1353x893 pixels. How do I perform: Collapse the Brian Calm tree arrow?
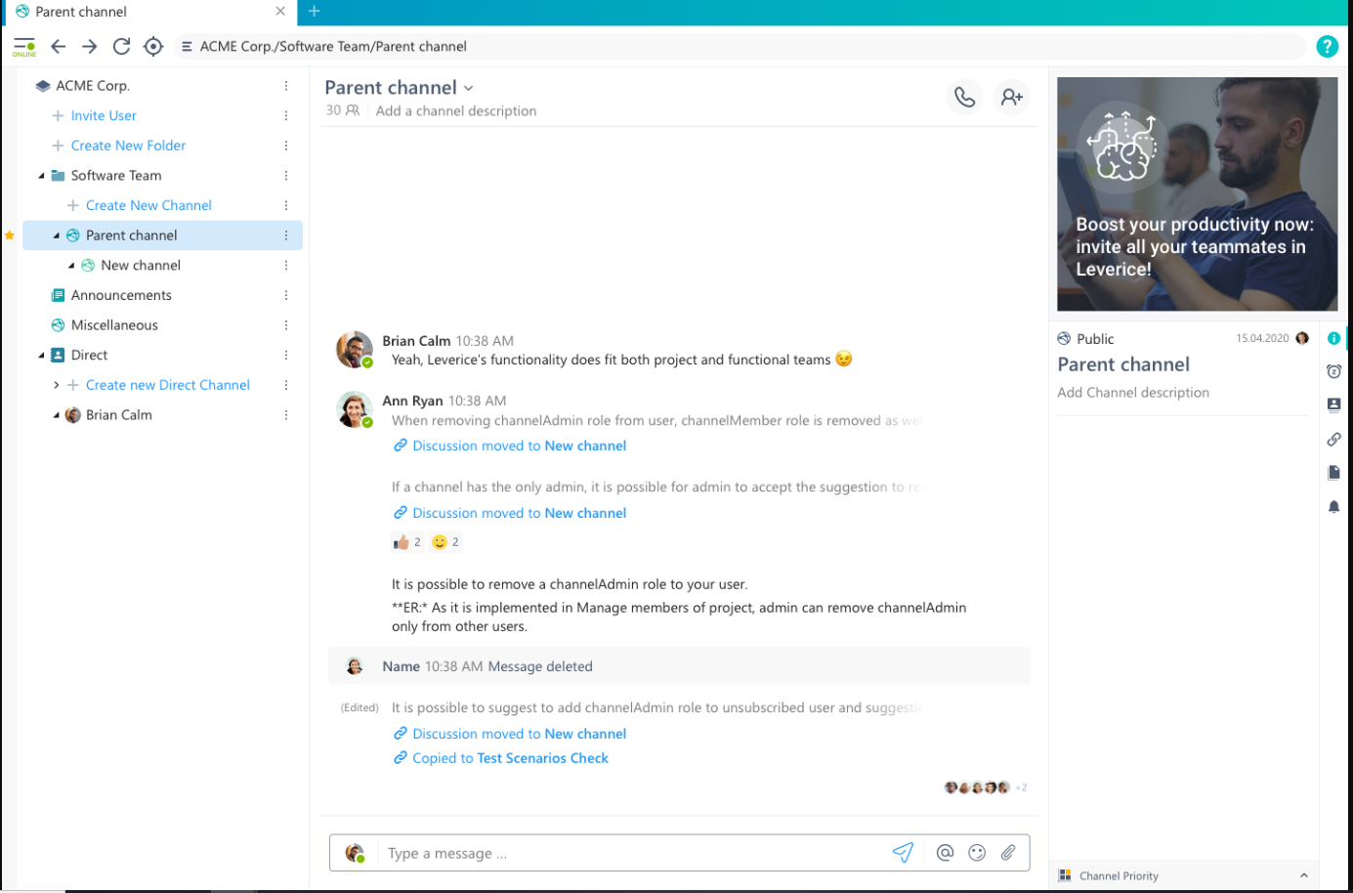tap(56, 415)
